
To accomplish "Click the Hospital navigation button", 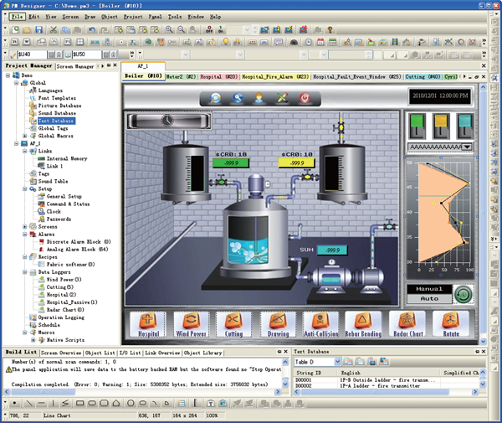I will tap(148, 324).
